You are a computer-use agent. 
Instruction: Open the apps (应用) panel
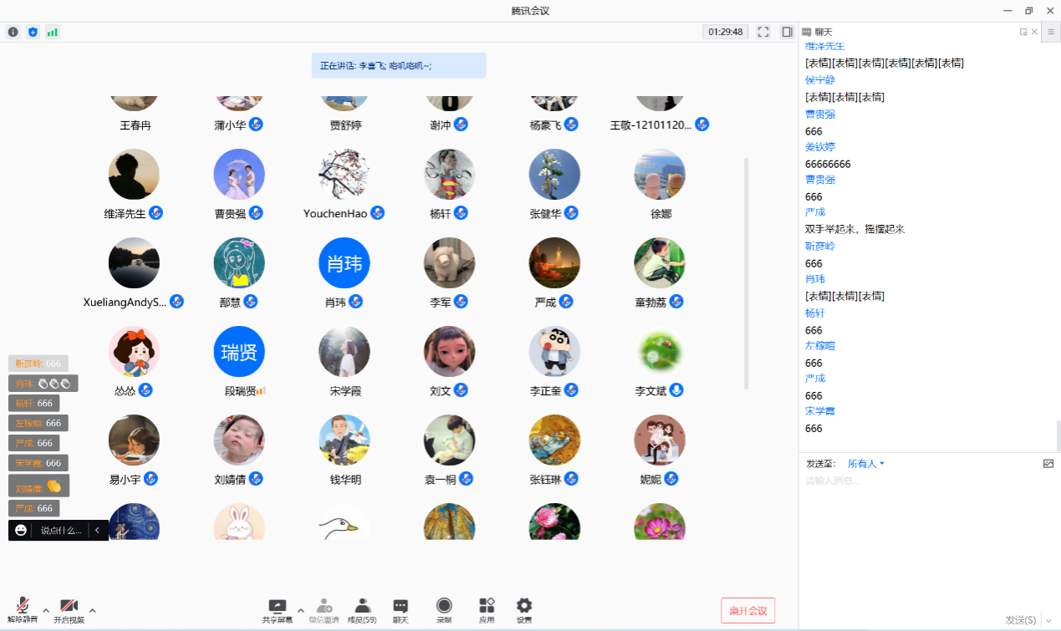pyautogui.click(x=487, y=609)
